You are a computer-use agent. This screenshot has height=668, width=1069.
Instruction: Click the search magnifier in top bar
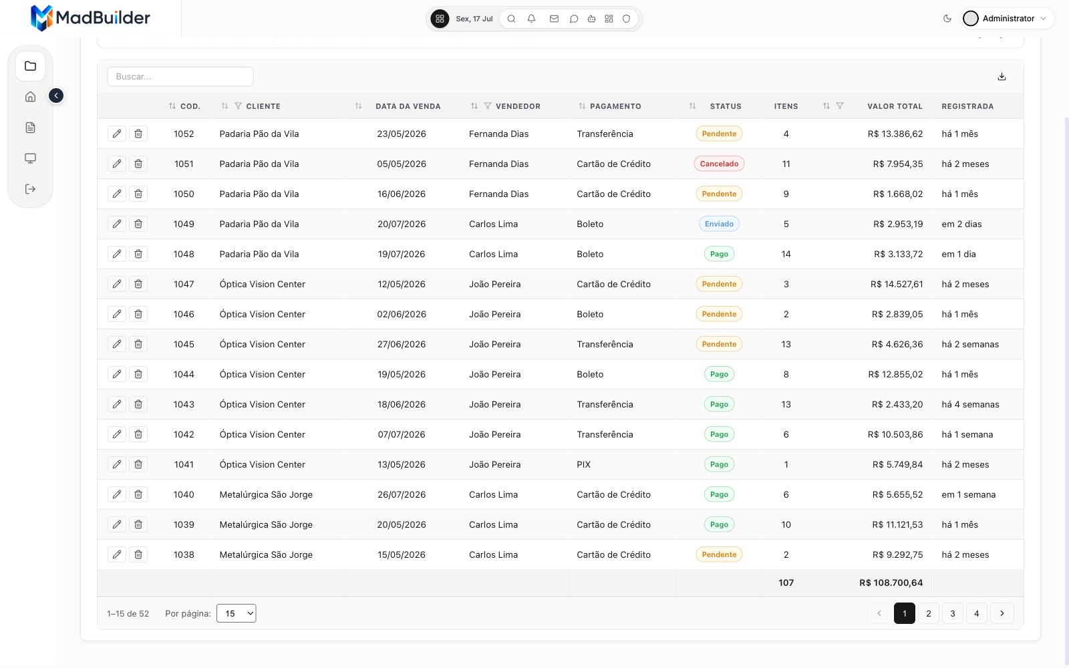point(511,19)
